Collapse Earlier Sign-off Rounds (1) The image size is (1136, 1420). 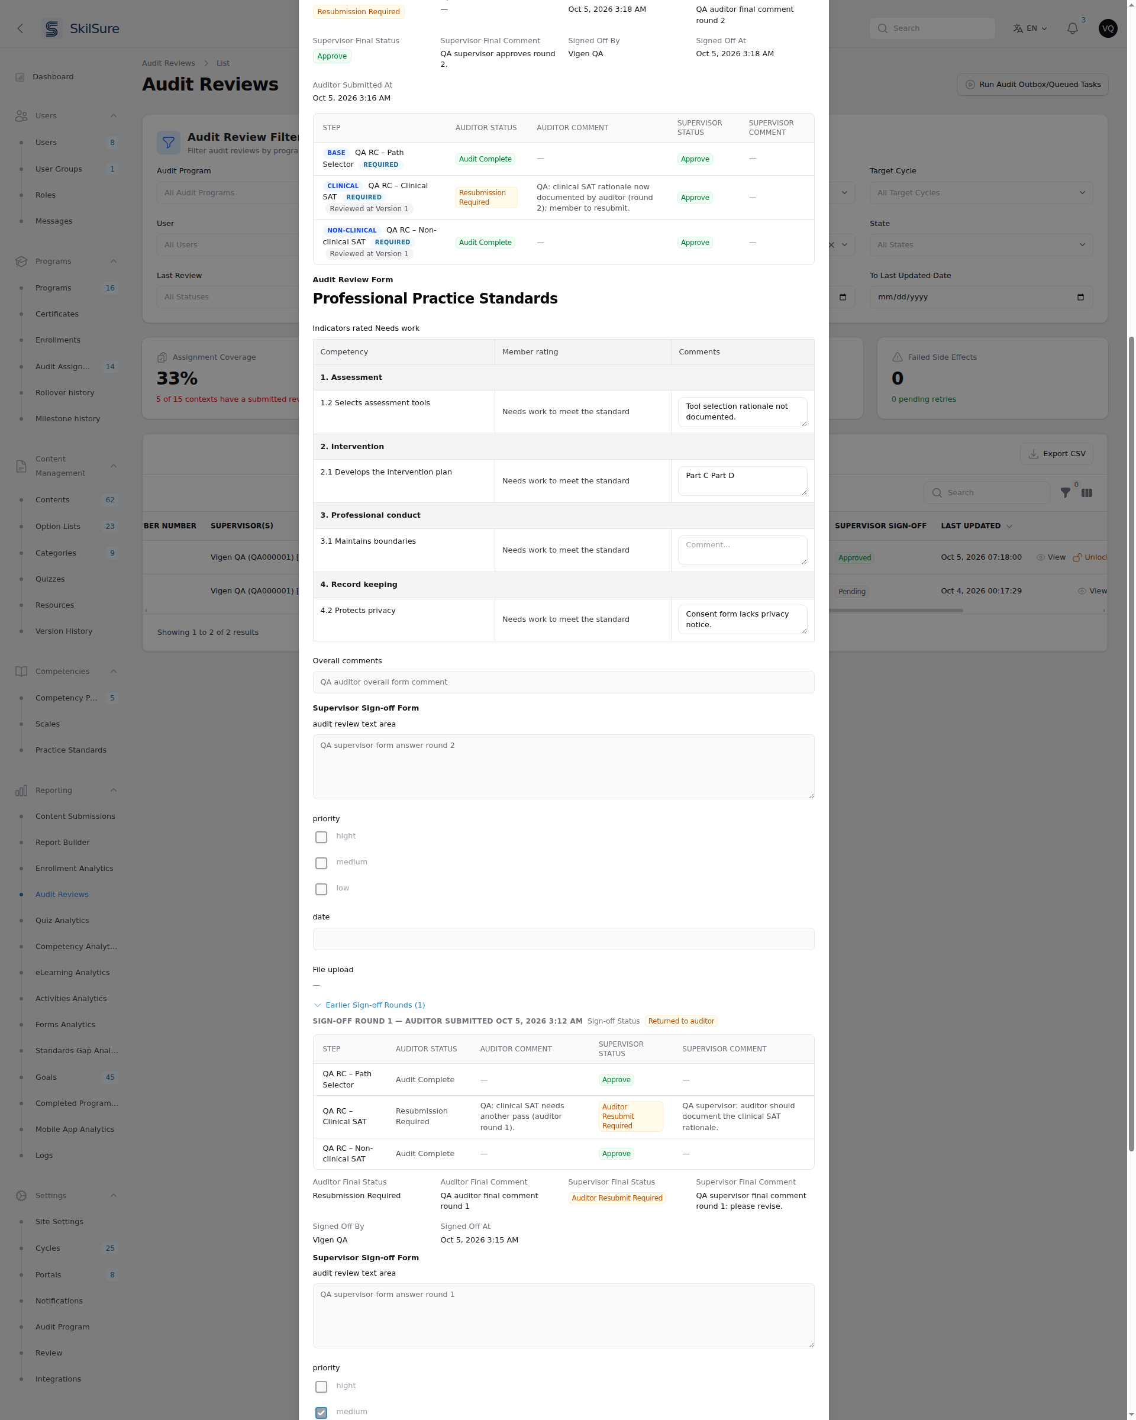[369, 1005]
